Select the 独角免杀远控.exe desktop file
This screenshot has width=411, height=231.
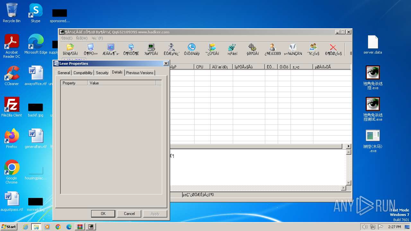coord(373,78)
